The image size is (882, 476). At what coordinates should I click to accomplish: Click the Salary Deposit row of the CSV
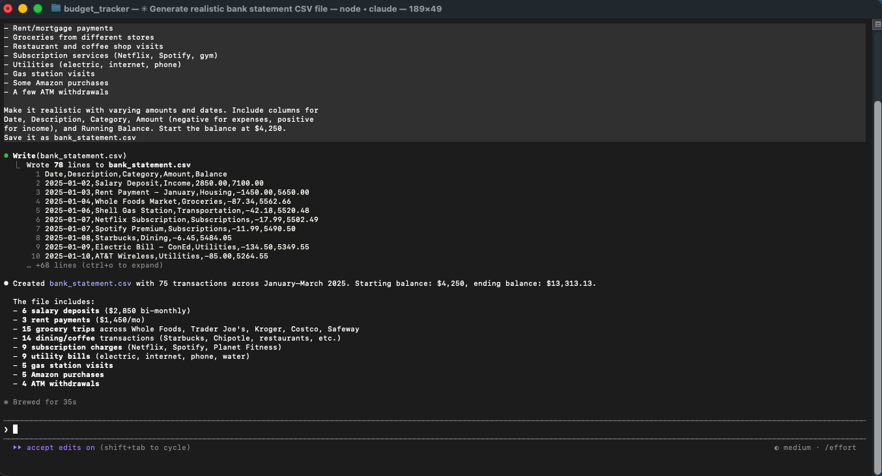(154, 183)
